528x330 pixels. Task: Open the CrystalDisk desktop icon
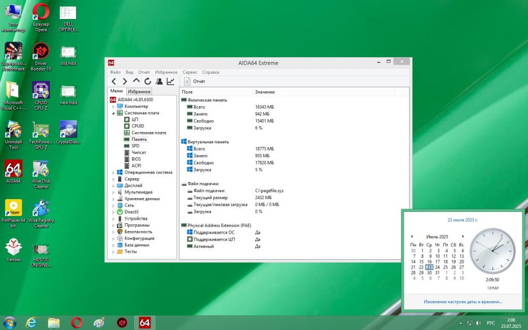[69, 133]
